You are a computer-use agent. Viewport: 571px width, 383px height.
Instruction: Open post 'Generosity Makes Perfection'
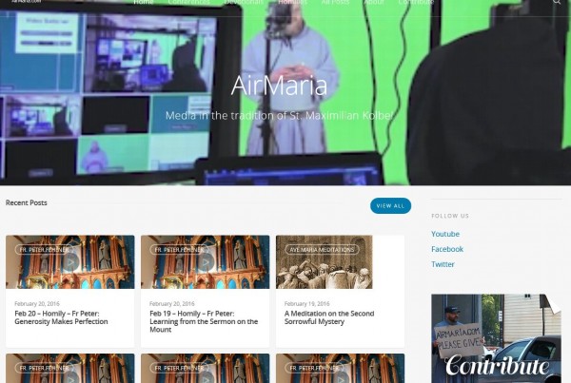pos(61,317)
